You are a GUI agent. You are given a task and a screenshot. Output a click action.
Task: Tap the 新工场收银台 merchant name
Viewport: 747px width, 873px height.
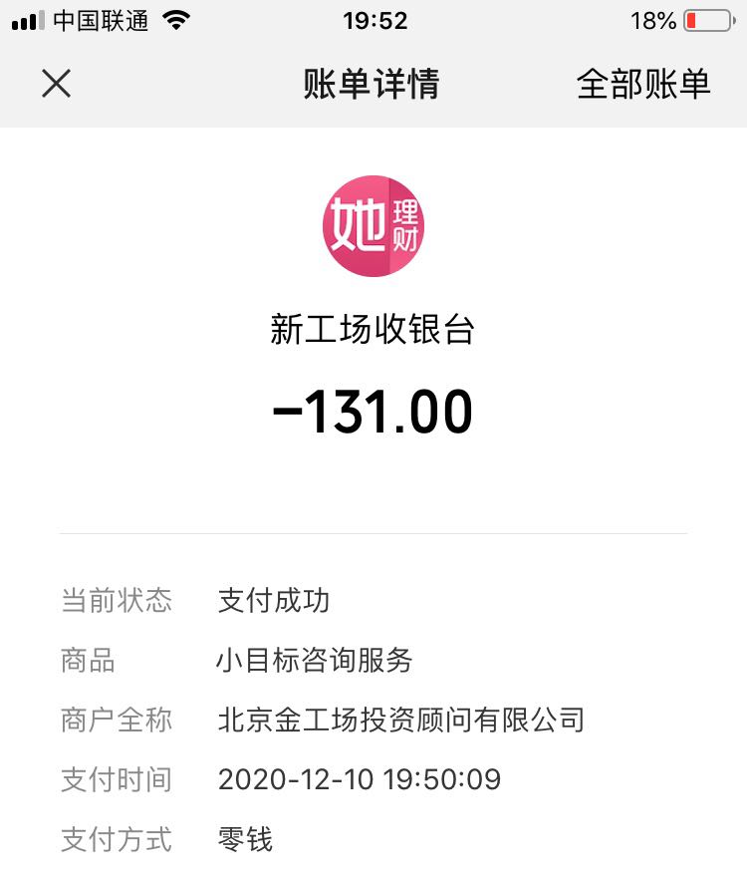373,329
